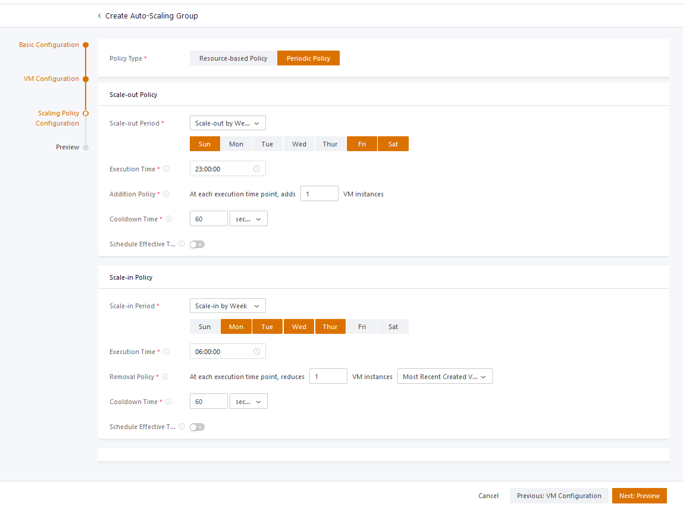Viewport: 683px width, 510px height.
Task: Click info icon beside Scale-out Cooldown Time
Action: [168, 219]
